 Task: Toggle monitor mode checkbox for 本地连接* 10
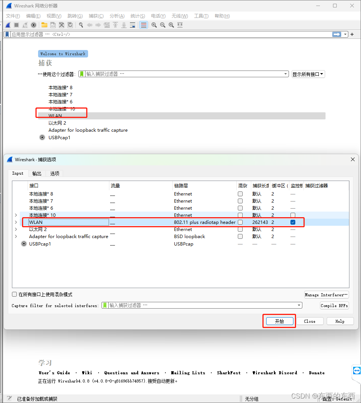pyautogui.click(x=293, y=215)
